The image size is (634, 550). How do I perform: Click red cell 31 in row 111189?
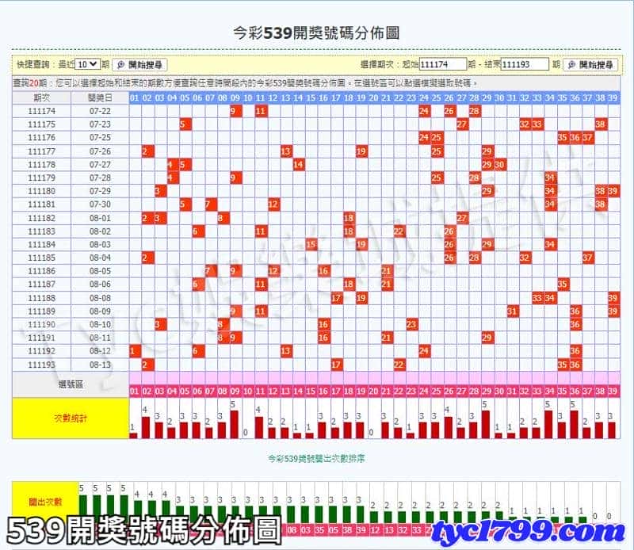click(x=512, y=311)
